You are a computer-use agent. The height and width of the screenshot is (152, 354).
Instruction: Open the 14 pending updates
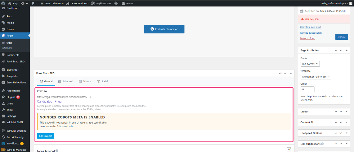25,3
